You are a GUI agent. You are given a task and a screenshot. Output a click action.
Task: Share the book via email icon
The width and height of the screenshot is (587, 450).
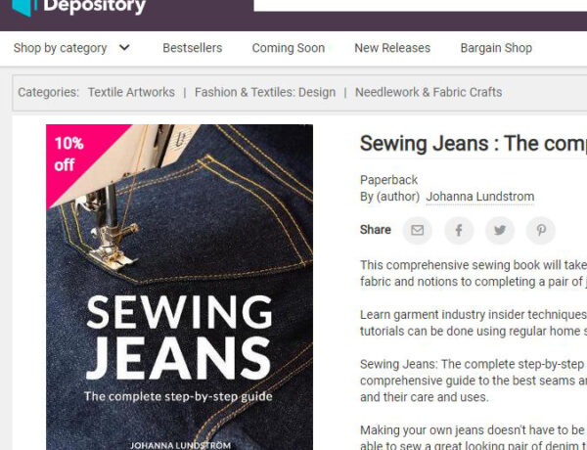click(x=417, y=230)
